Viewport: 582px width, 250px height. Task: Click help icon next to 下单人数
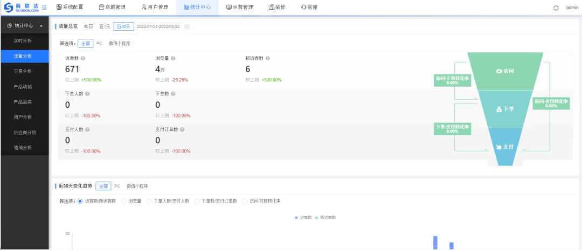click(x=87, y=94)
